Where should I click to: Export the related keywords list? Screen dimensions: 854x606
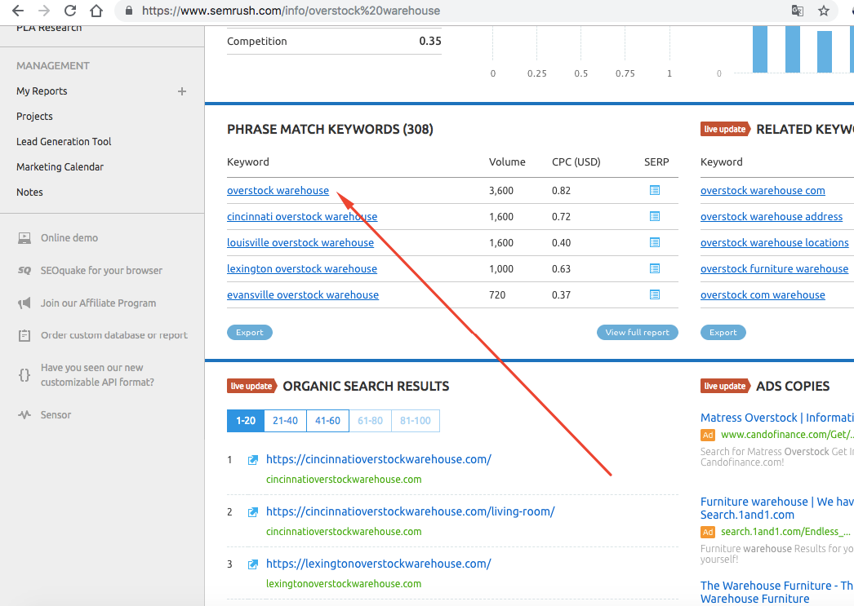pos(723,333)
